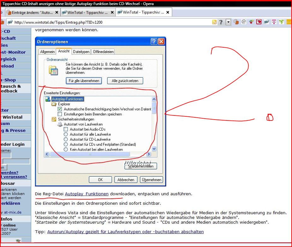
Task: Click the WT site icon left of the URL
Action: (10, 22)
